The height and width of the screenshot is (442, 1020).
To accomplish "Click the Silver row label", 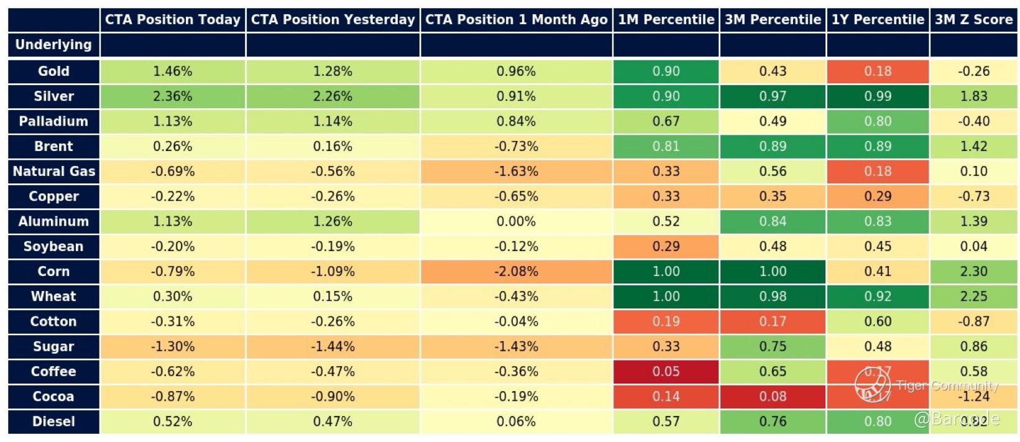I will click(53, 96).
